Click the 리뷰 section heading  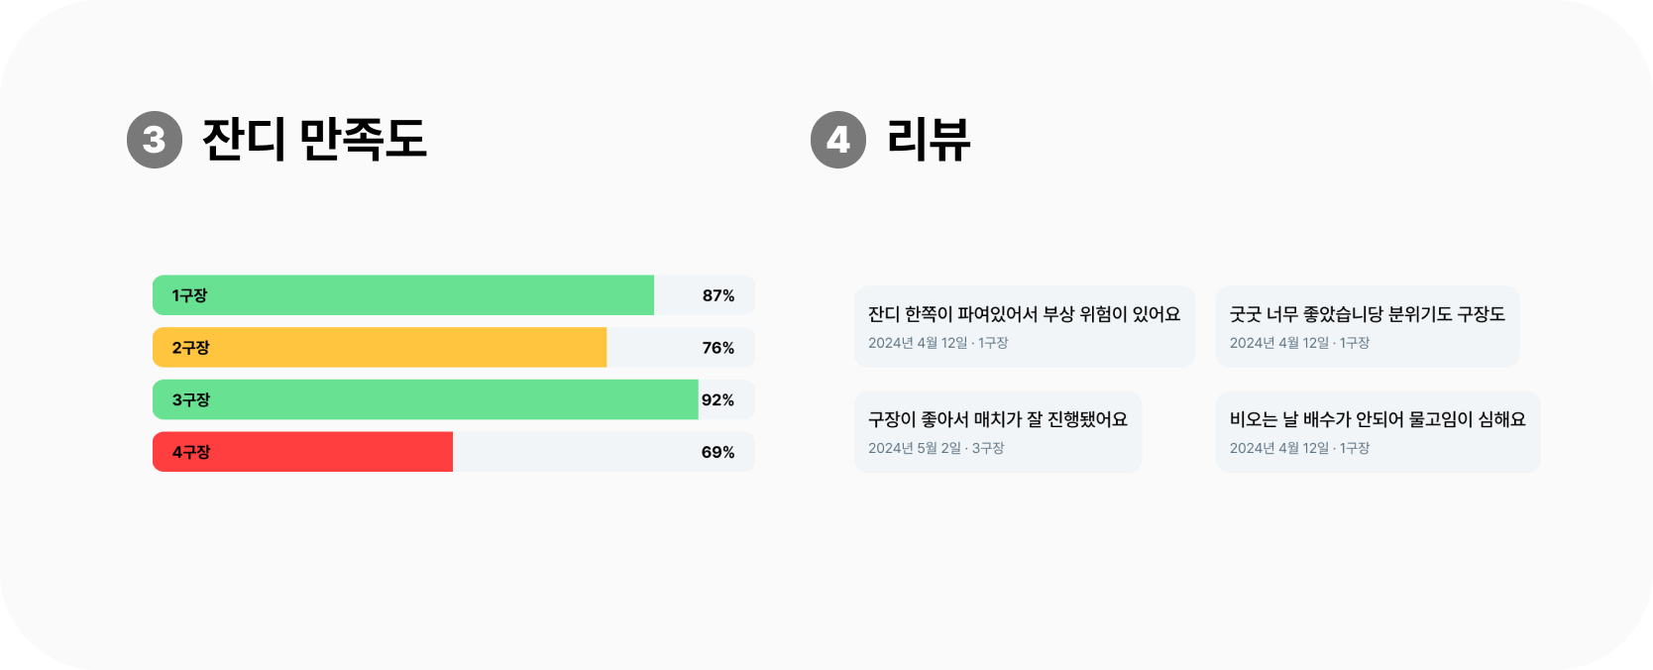pyautogui.click(x=929, y=140)
